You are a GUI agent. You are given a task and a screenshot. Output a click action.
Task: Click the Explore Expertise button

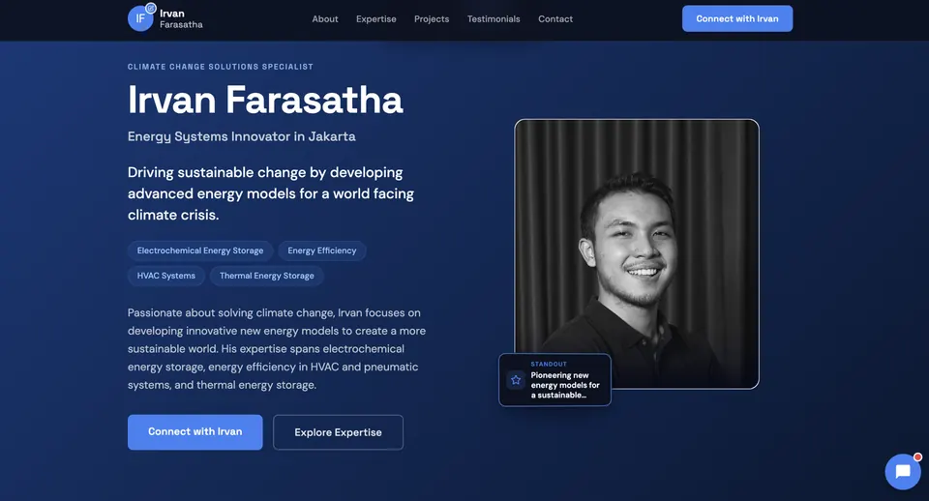[338, 432]
